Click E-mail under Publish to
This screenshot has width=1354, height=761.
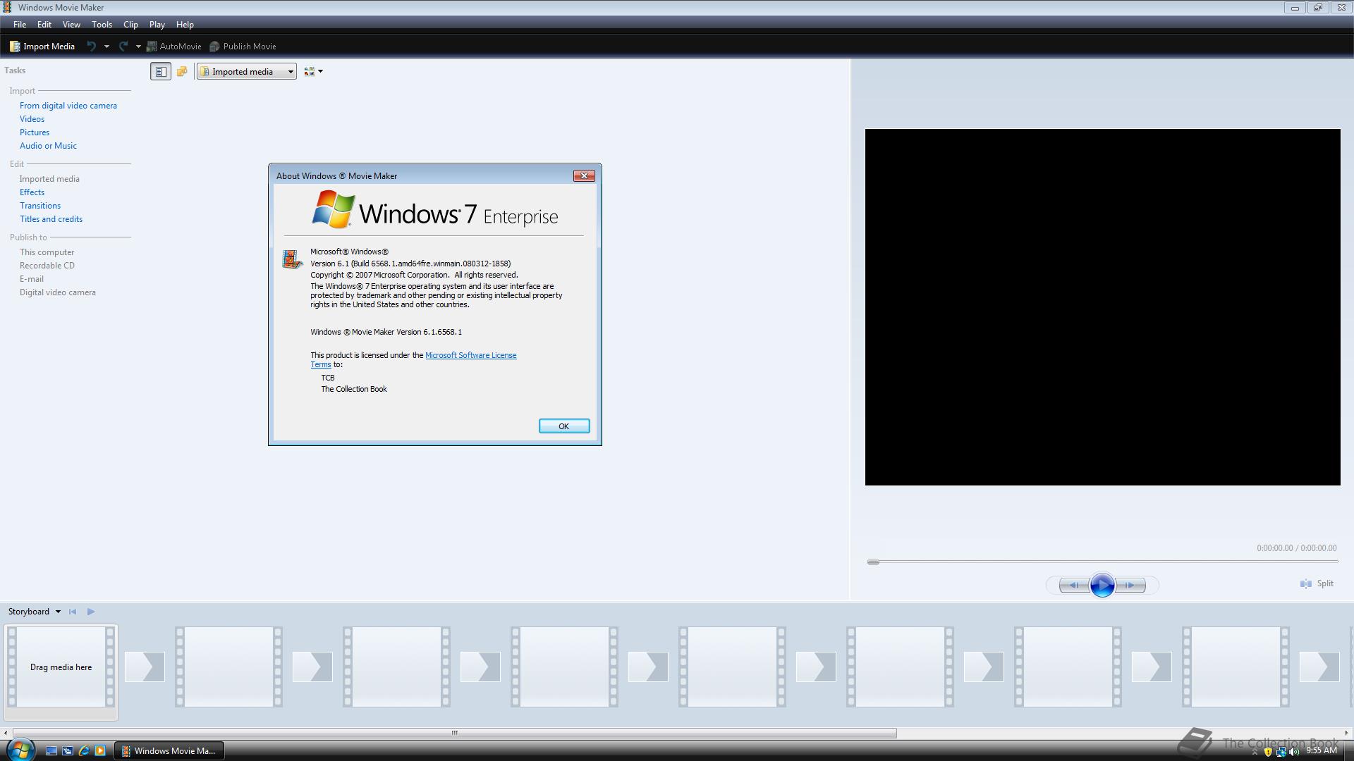[x=32, y=279]
